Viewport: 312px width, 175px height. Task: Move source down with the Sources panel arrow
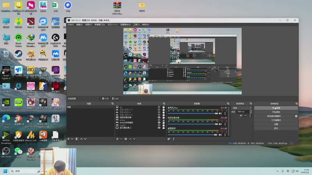point(134,139)
